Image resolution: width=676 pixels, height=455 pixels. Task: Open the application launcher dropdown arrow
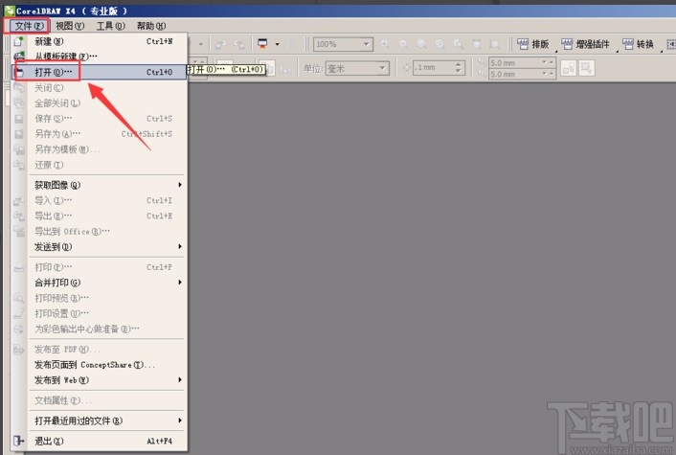pos(278,44)
